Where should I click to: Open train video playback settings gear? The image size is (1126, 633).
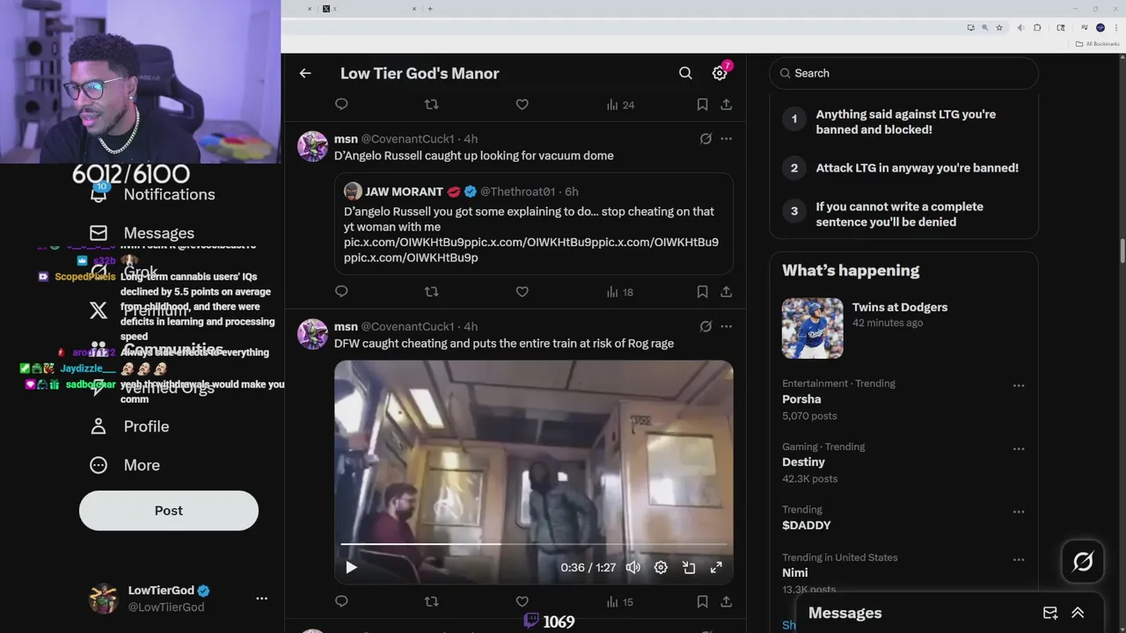click(x=661, y=567)
